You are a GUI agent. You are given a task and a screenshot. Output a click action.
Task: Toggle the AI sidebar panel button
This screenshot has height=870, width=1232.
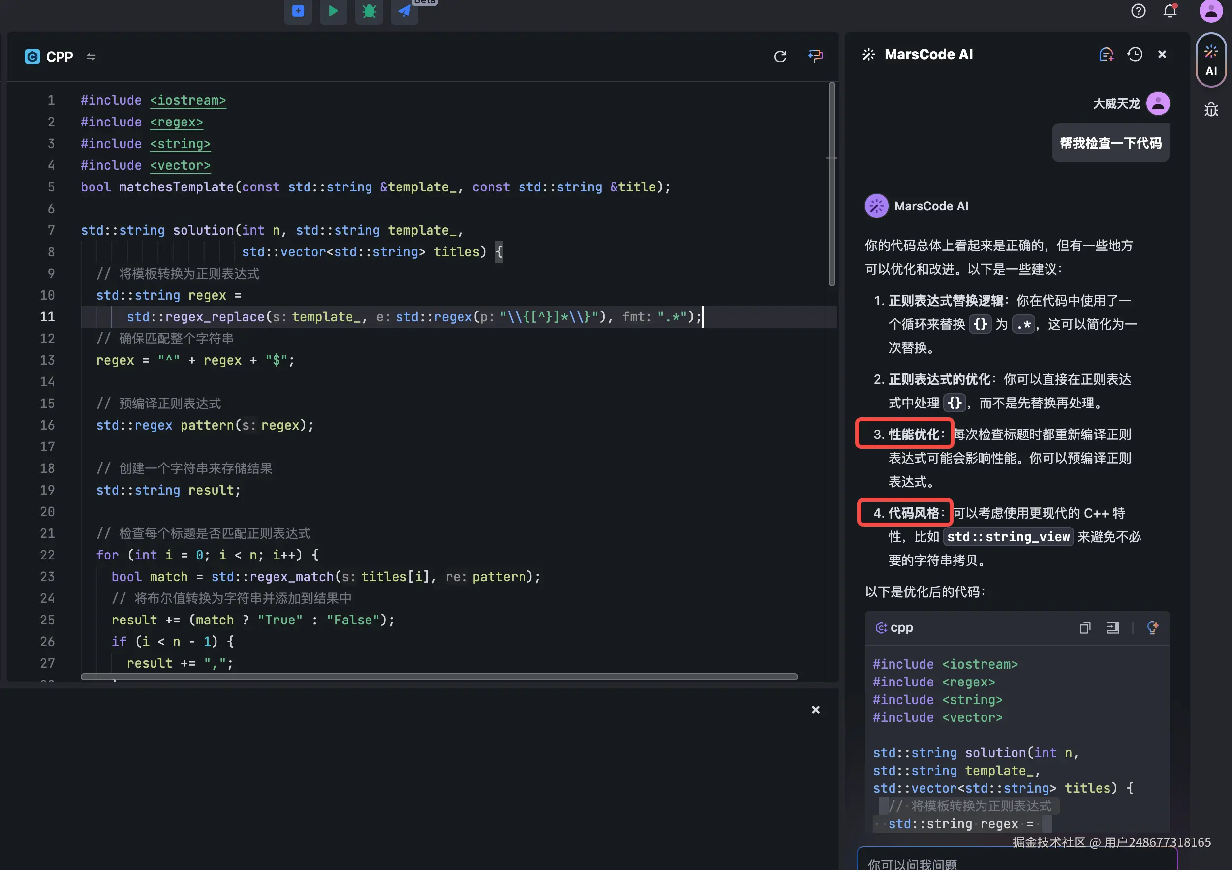point(1210,60)
